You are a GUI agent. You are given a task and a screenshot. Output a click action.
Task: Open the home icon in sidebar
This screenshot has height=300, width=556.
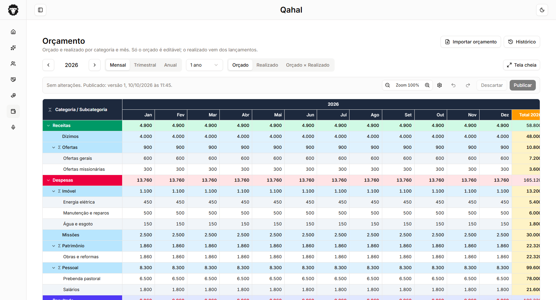(x=13, y=32)
